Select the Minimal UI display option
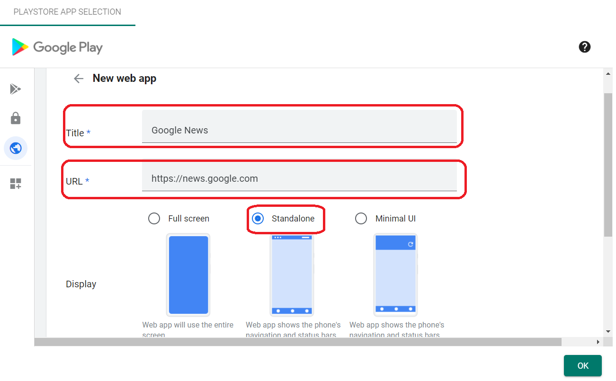Screen dimensions: 616x381 pos(361,218)
